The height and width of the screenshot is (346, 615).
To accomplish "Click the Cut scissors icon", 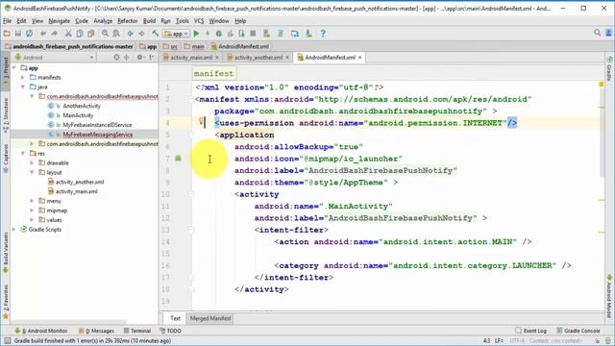I will click(x=68, y=34).
